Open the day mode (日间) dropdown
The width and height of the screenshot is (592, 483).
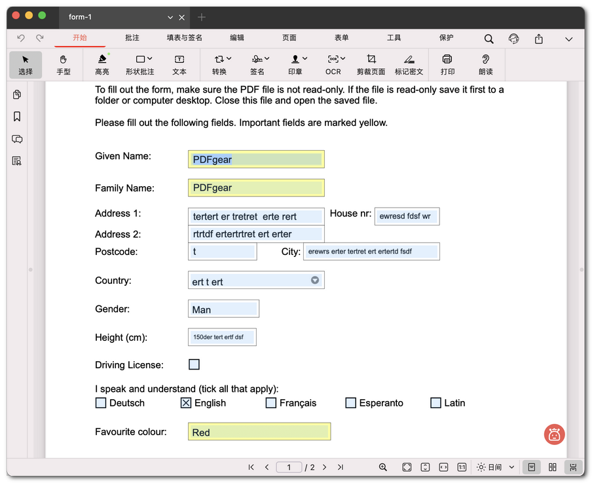tap(496, 467)
